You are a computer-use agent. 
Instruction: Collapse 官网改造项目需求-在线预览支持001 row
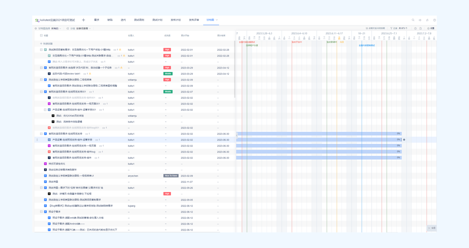(x=41, y=92)
